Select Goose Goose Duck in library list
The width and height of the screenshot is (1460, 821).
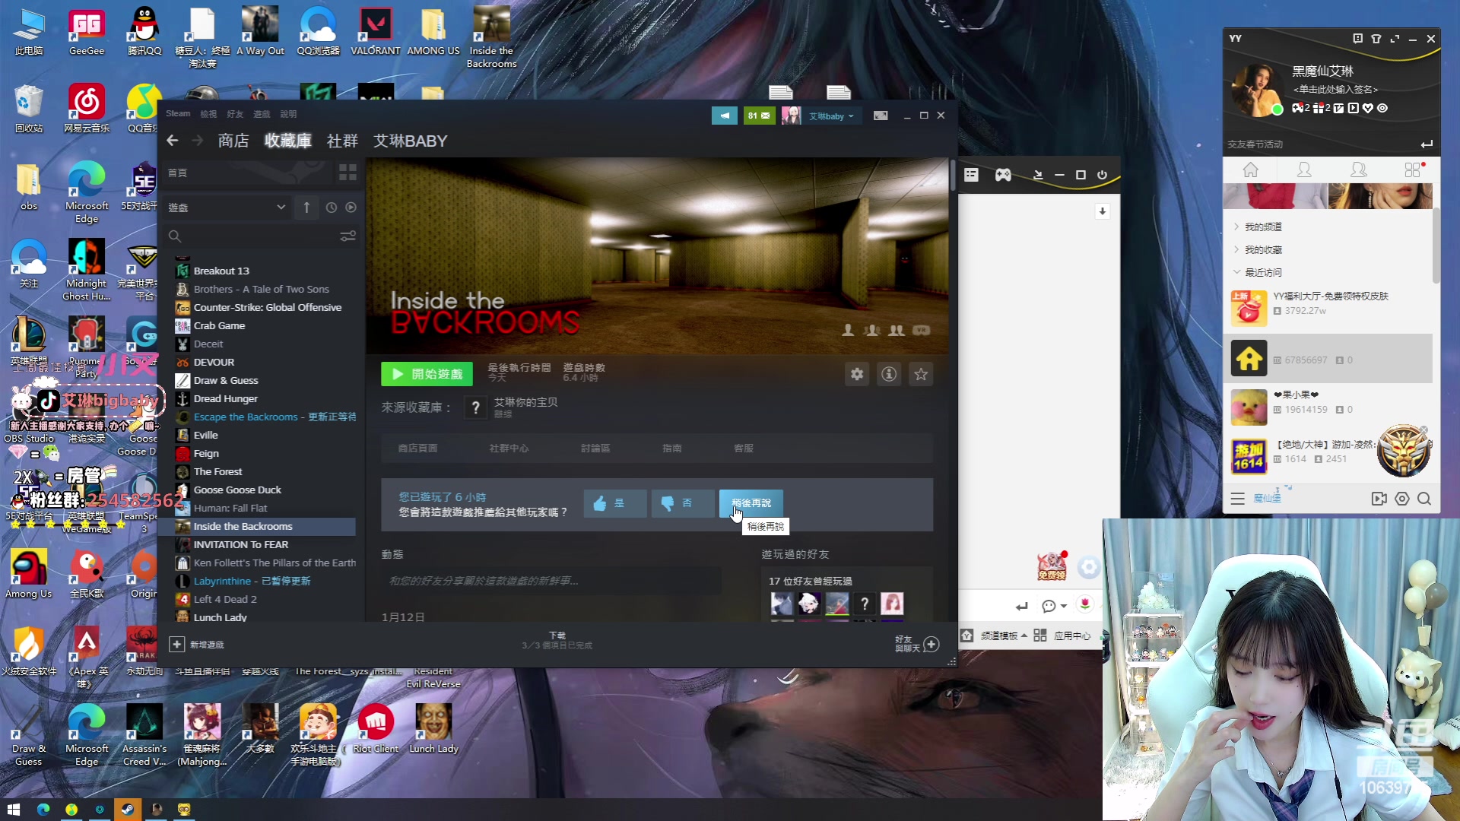coord(237,490)
